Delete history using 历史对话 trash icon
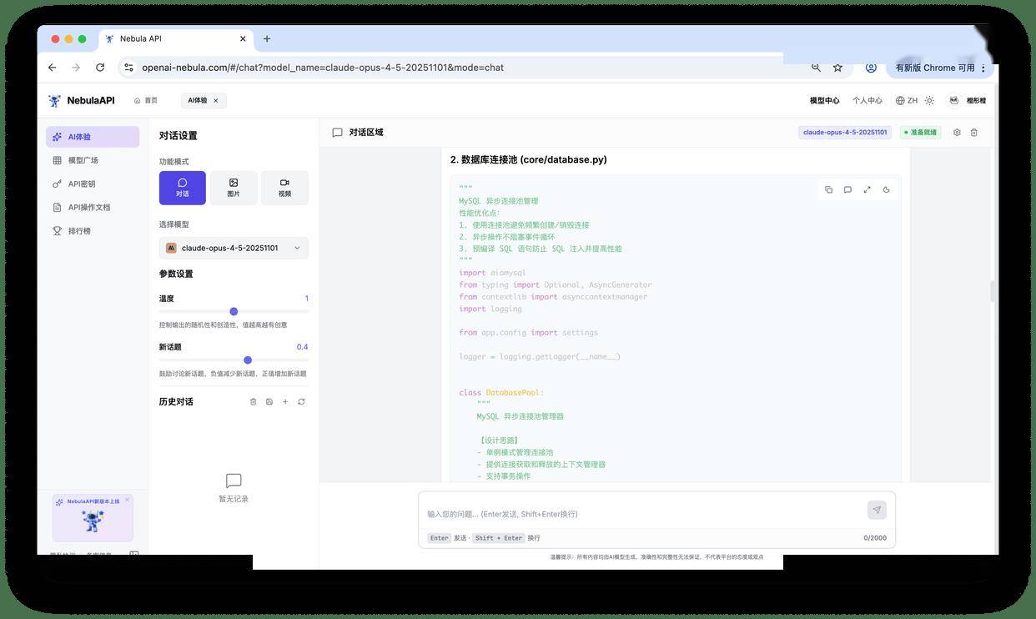 coord(254,402)
